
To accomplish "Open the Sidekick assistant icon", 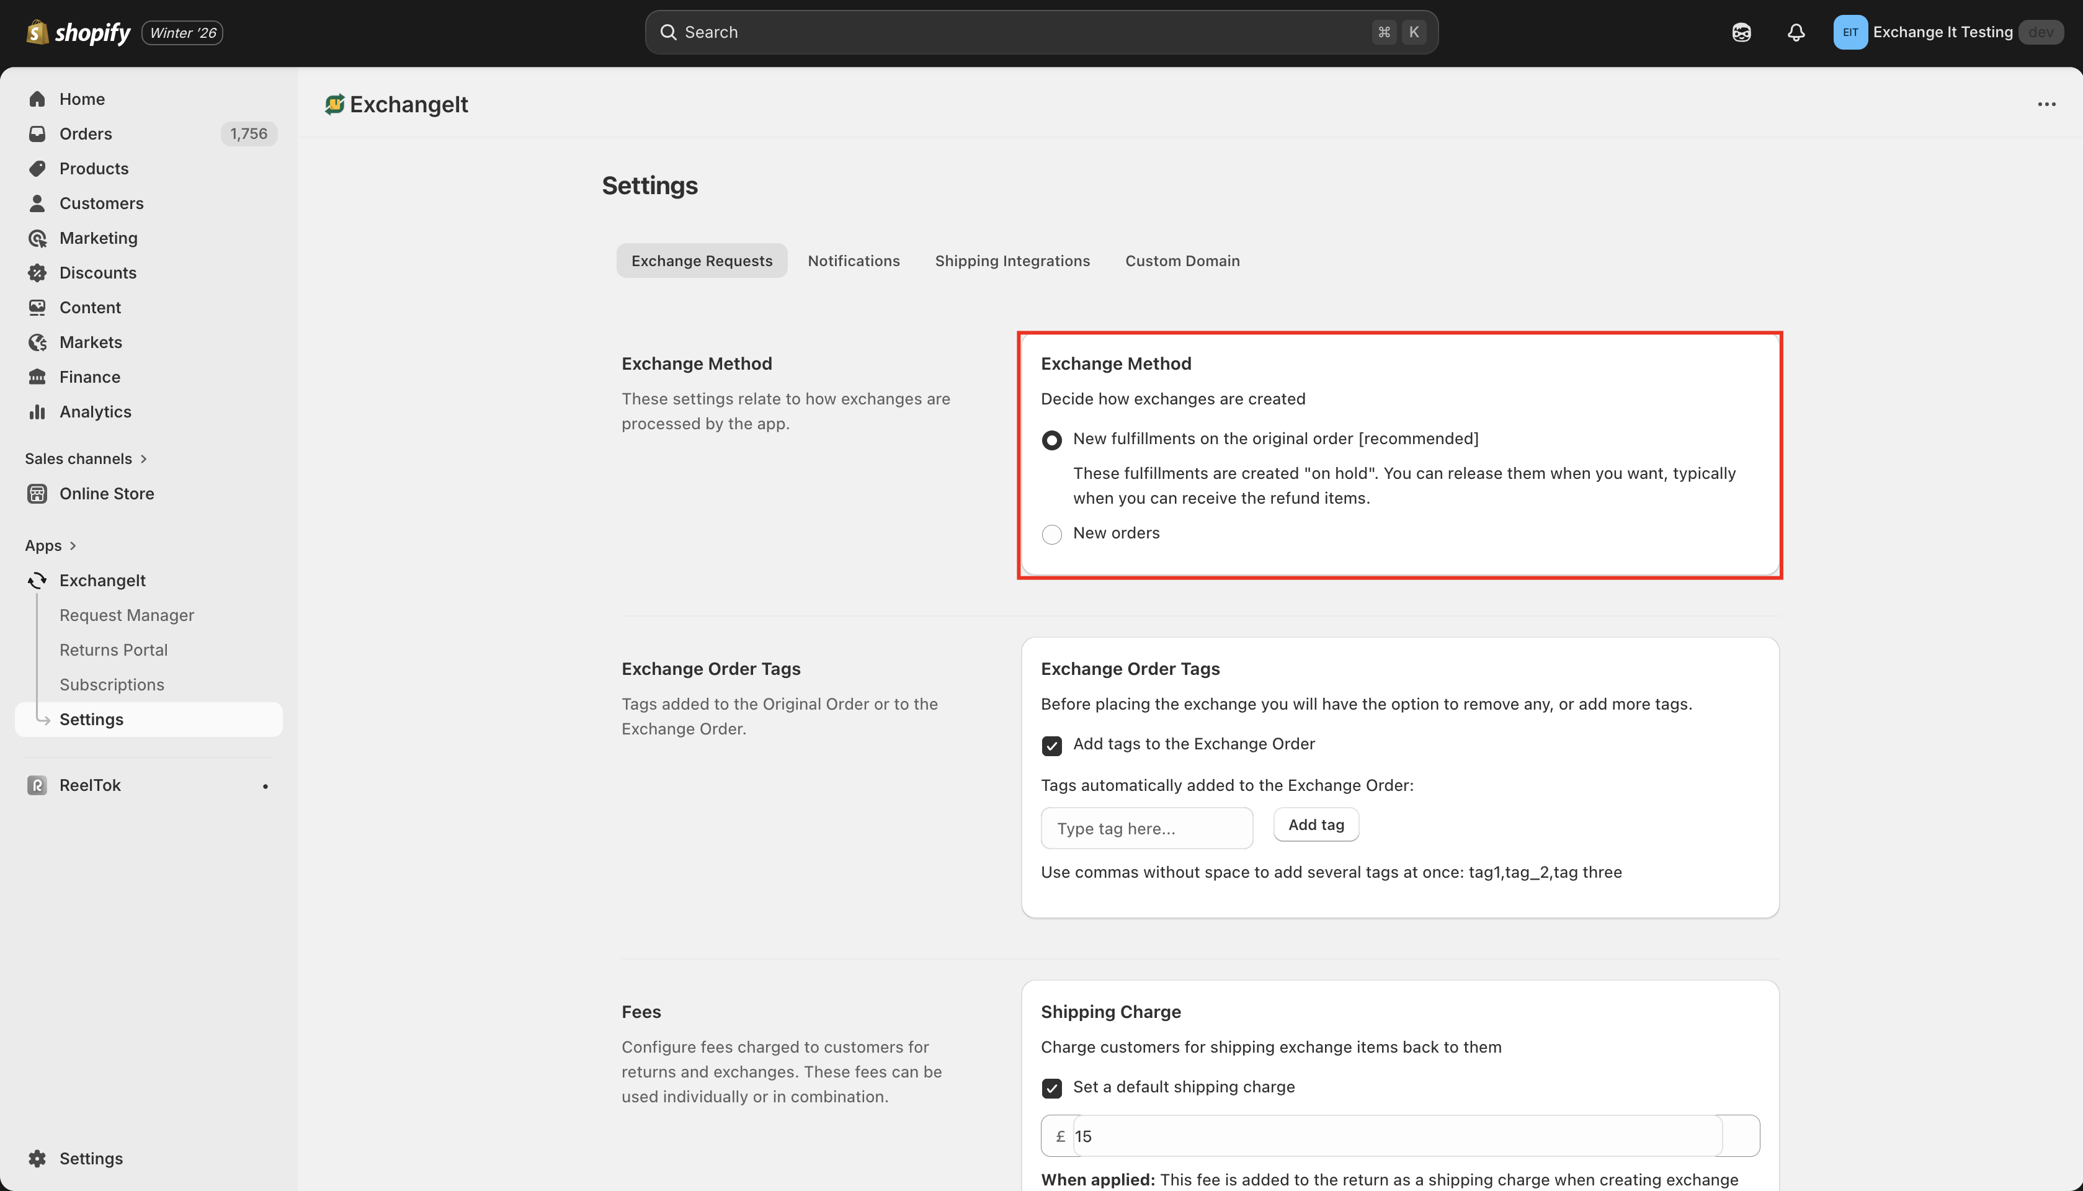I will click(x=1741, y=32).
